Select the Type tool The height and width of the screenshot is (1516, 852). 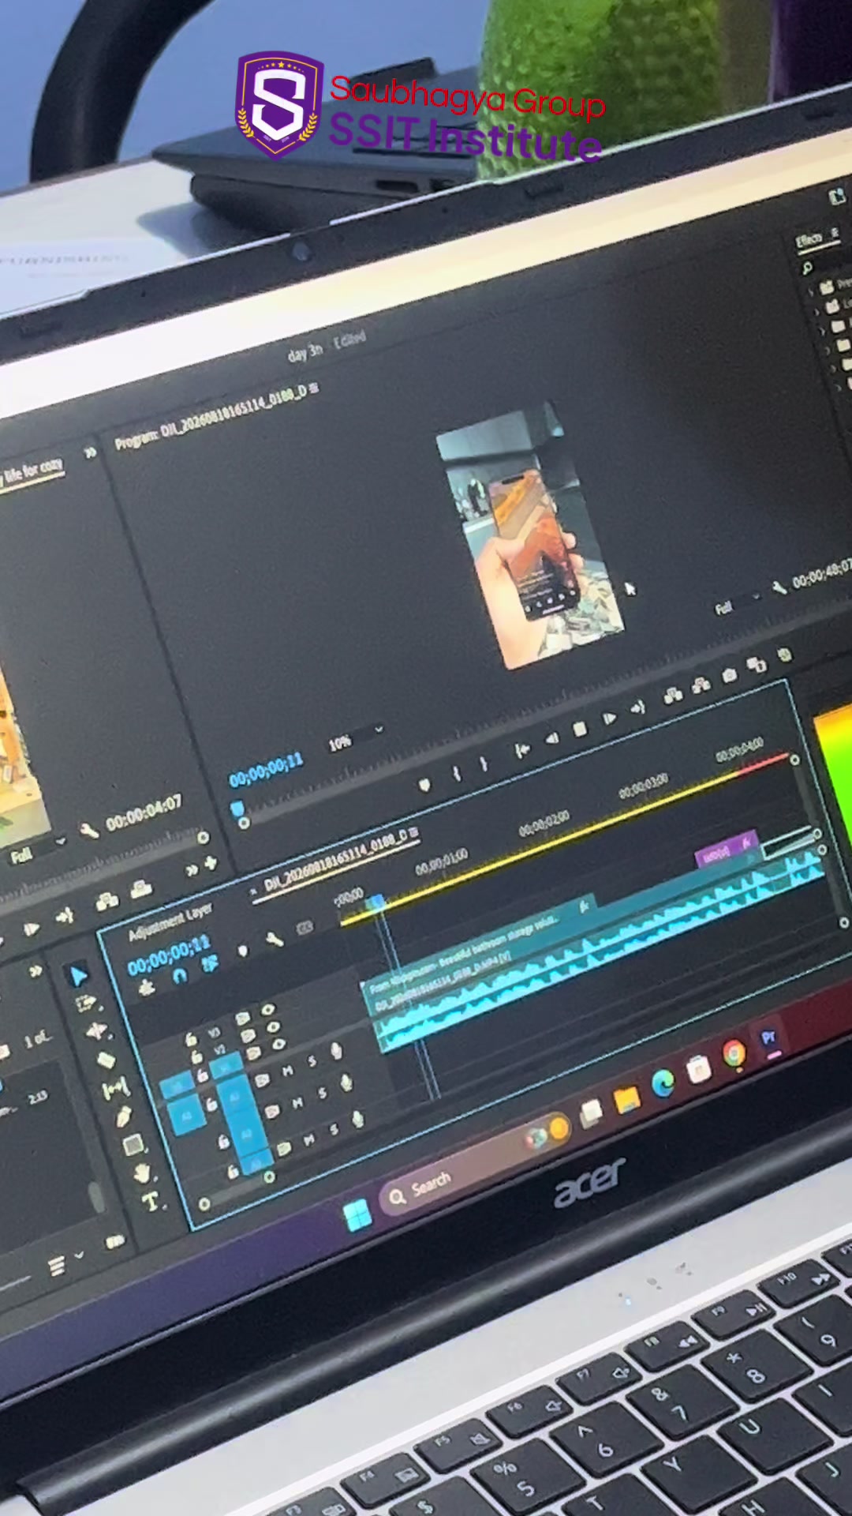tap(151, 1202)
